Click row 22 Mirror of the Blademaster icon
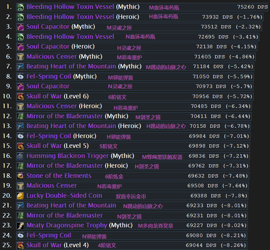 pyautogui.click(x=20, y=216)
